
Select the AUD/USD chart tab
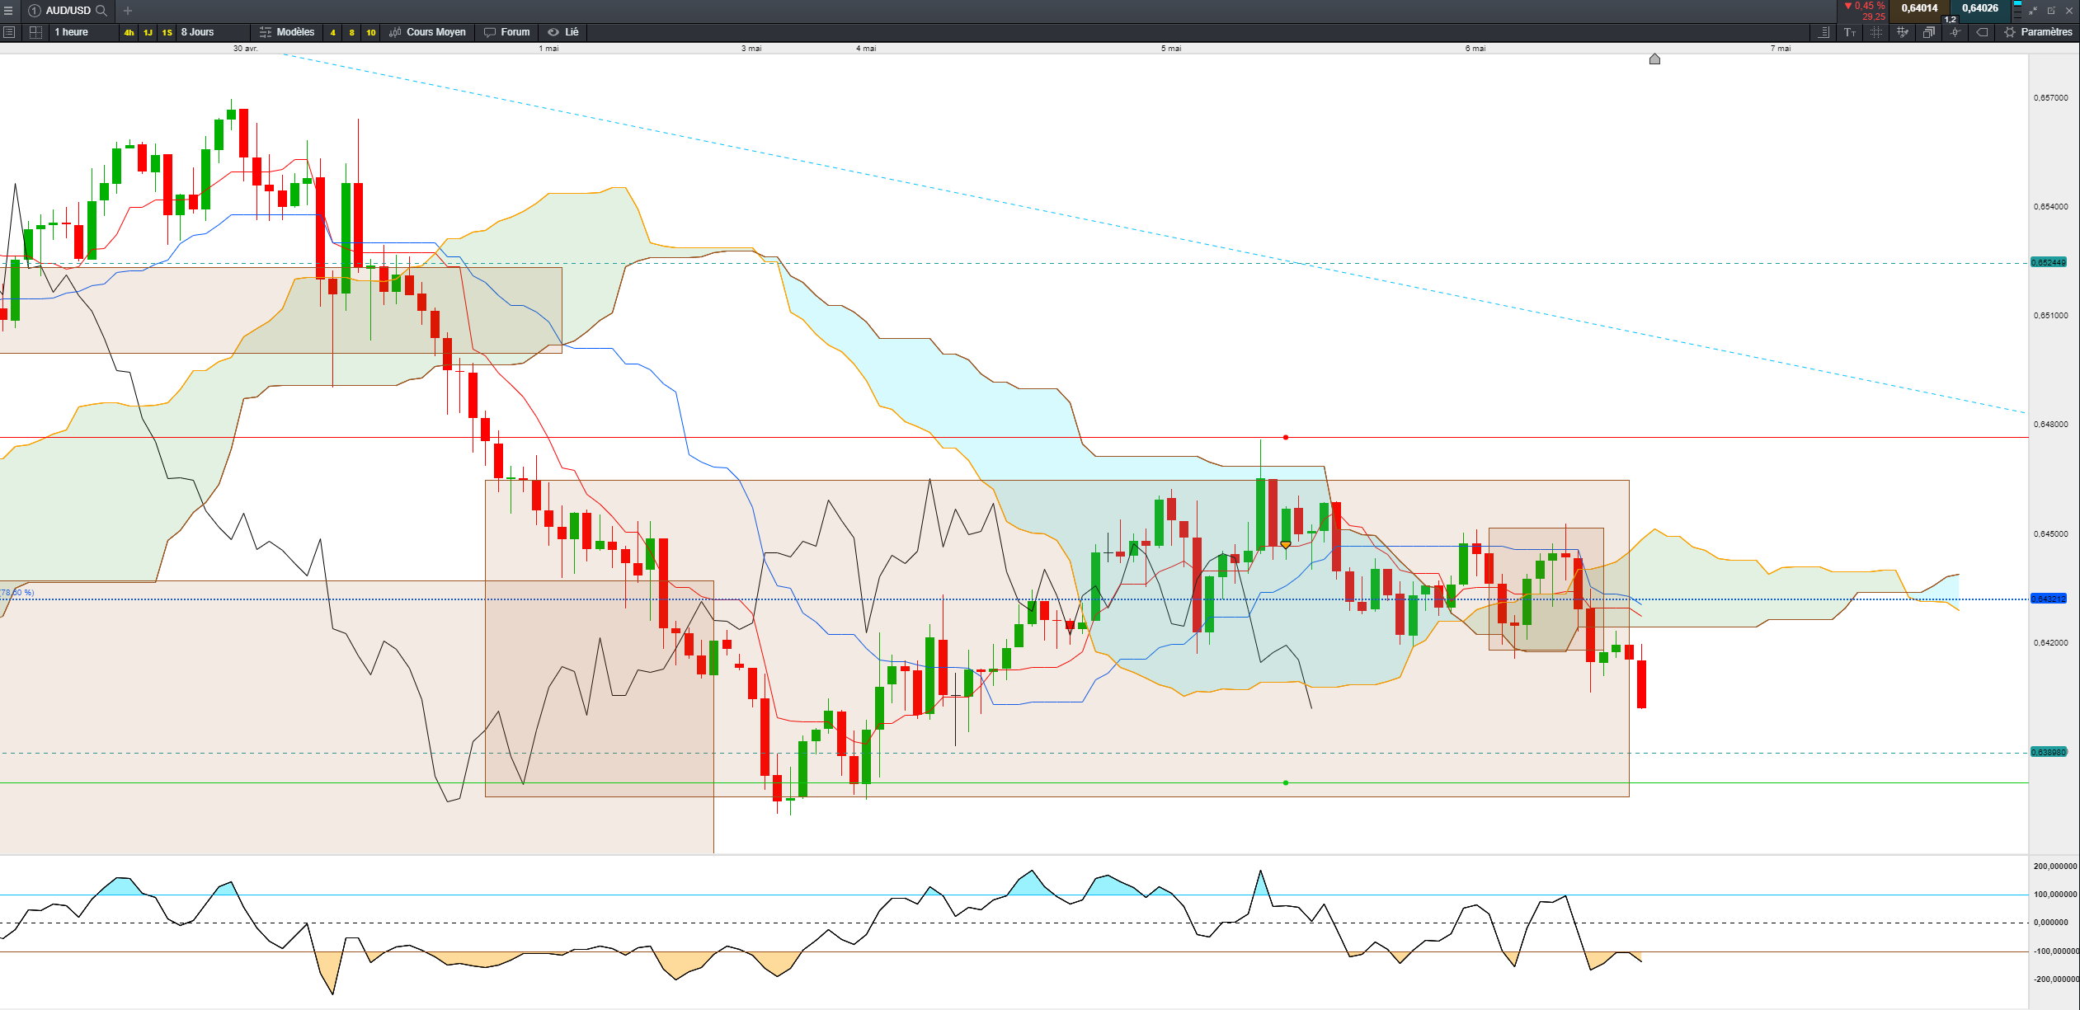(x=68, y=11)
